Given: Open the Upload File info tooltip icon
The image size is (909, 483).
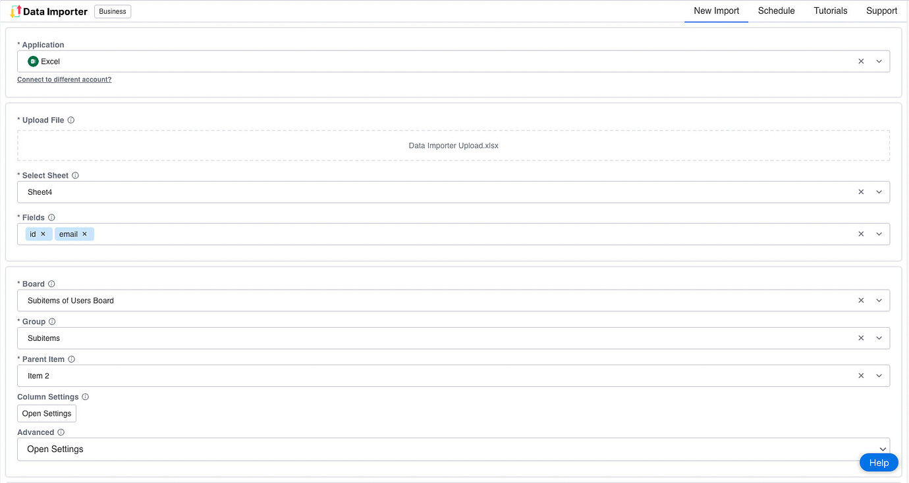Looking at the screenshot, I should tap(71, 120).
